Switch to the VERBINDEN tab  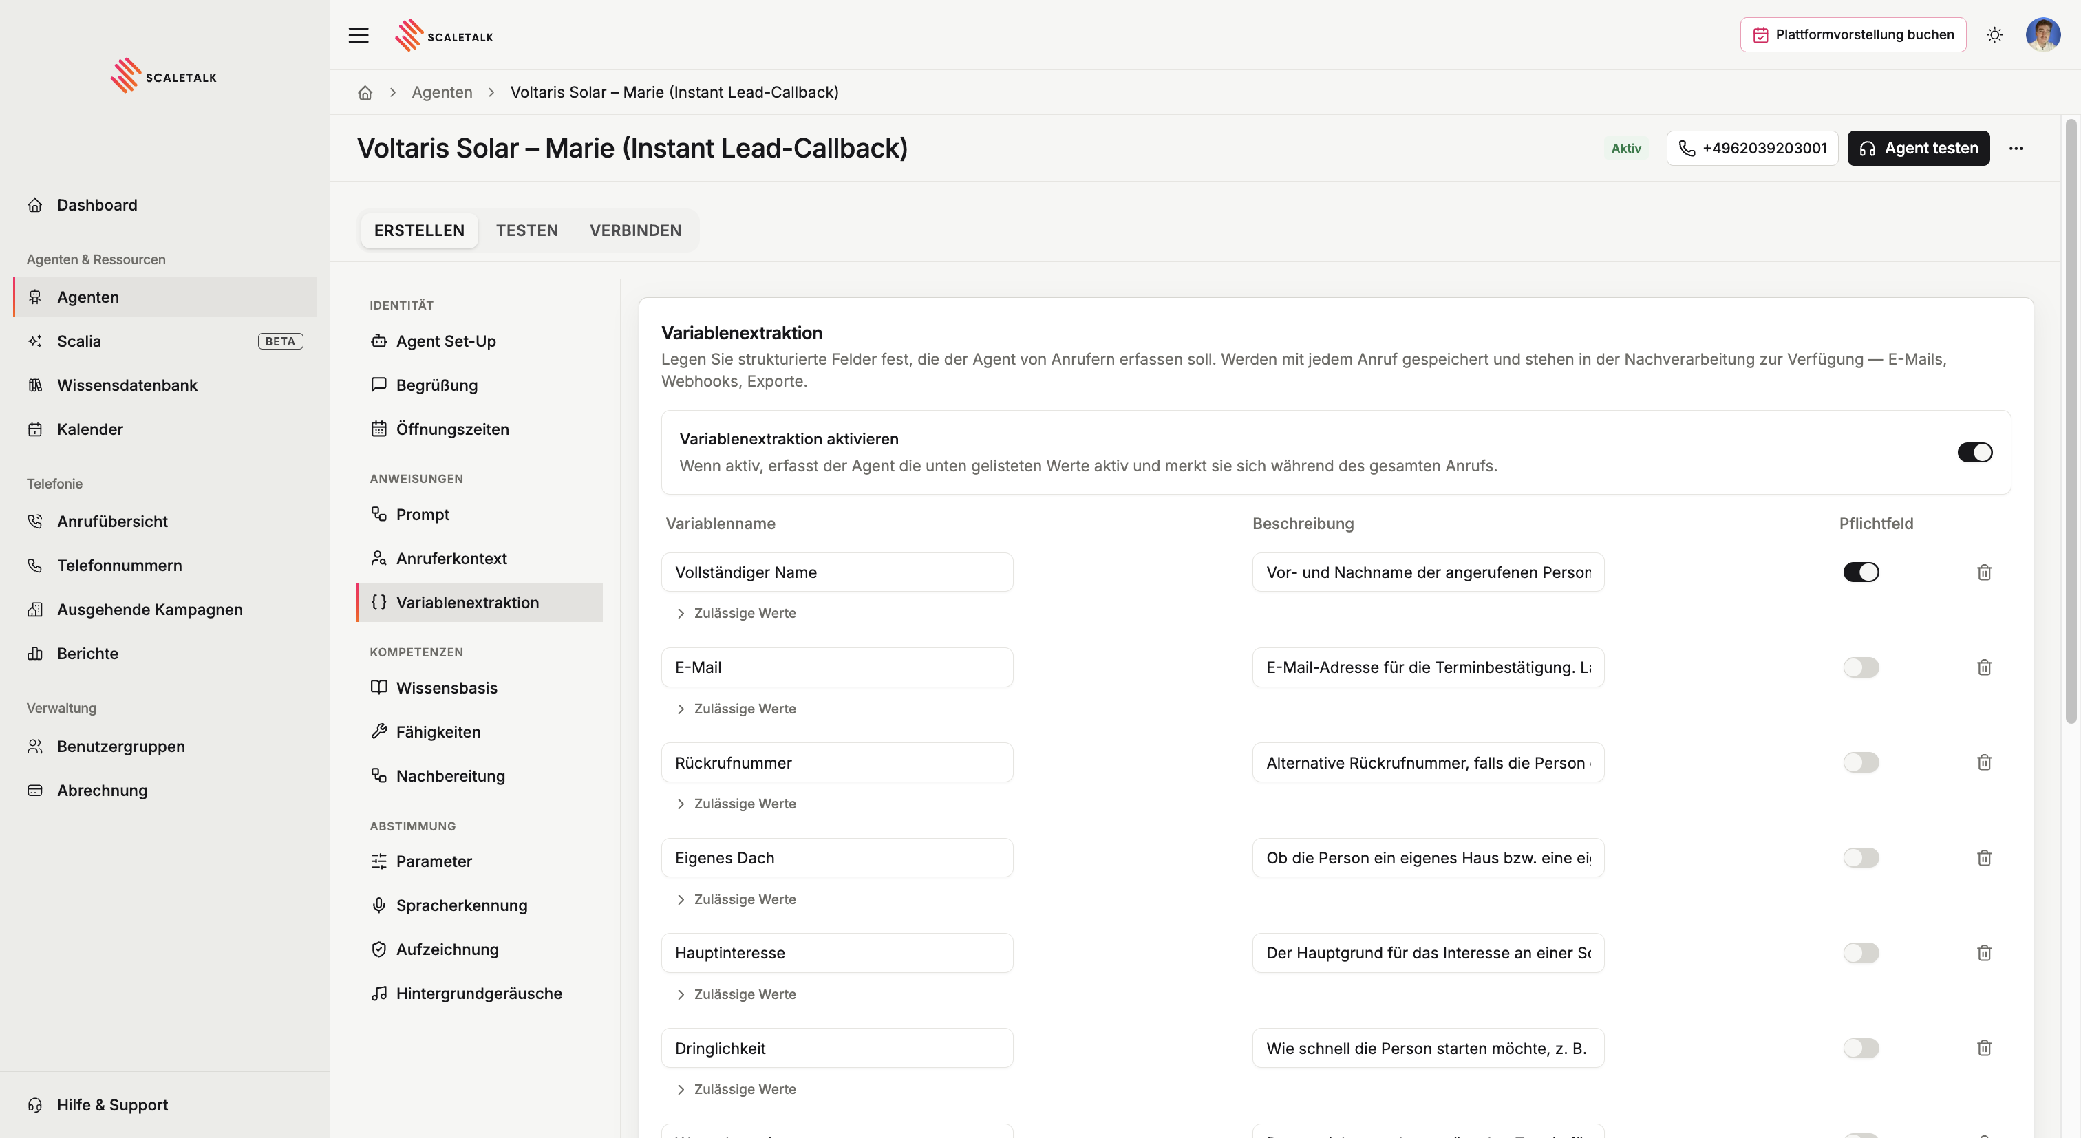point(635,231)
